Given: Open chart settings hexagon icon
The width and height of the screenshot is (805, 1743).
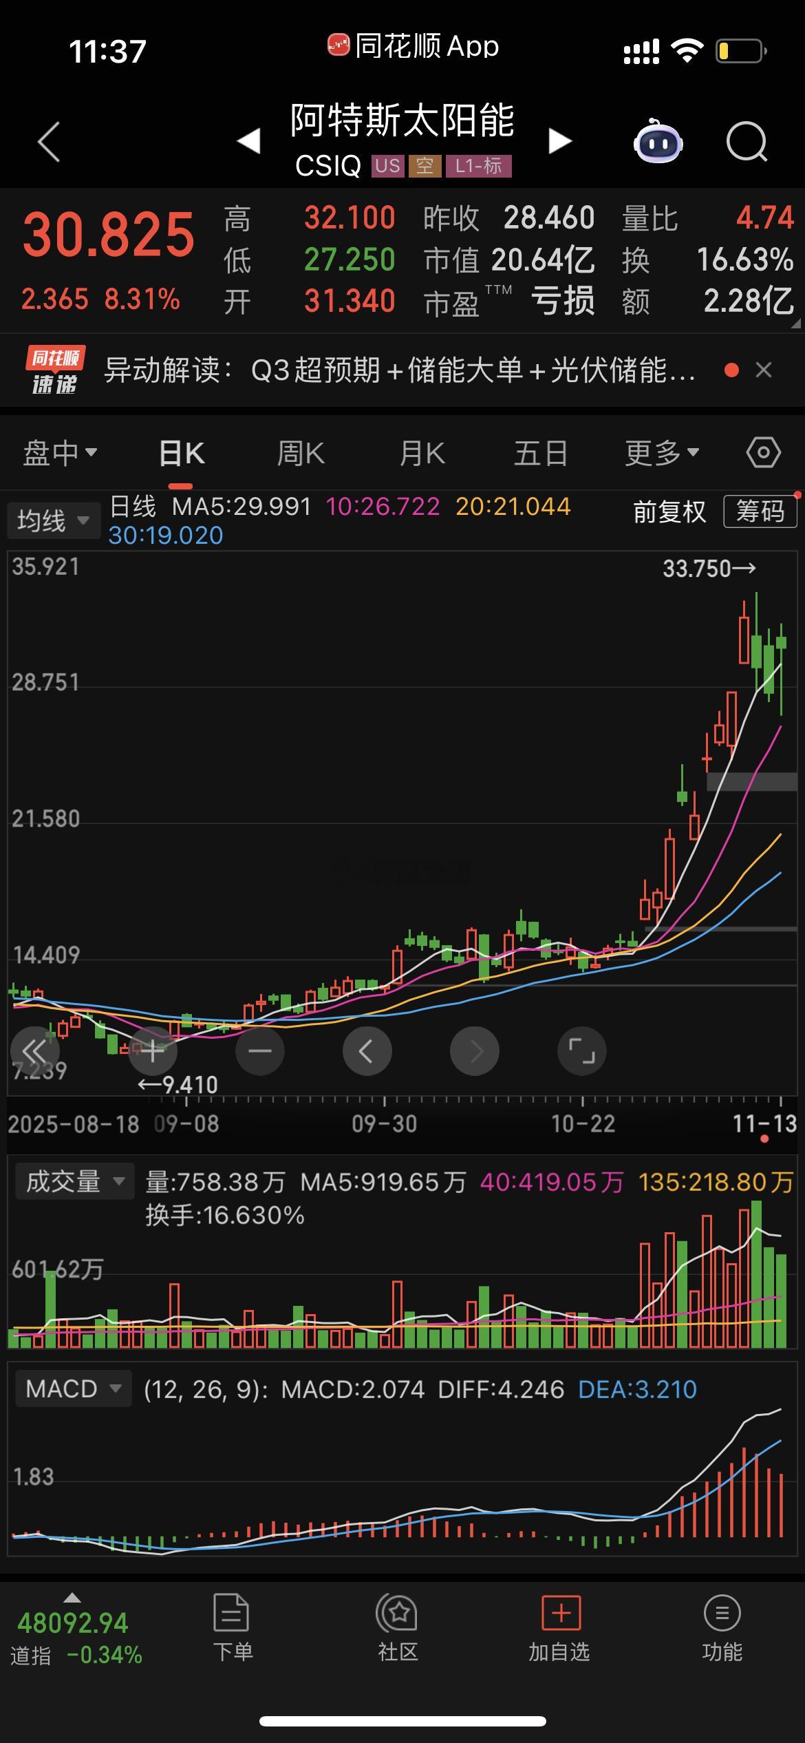Looking at the screenshot, I should coord(763,453).
